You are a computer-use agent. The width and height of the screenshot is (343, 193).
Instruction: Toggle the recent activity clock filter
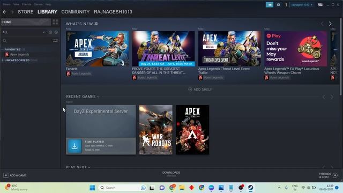point(50,32)
